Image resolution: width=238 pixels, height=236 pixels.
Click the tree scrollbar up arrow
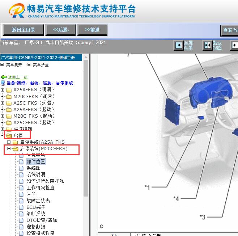point(86,57)
